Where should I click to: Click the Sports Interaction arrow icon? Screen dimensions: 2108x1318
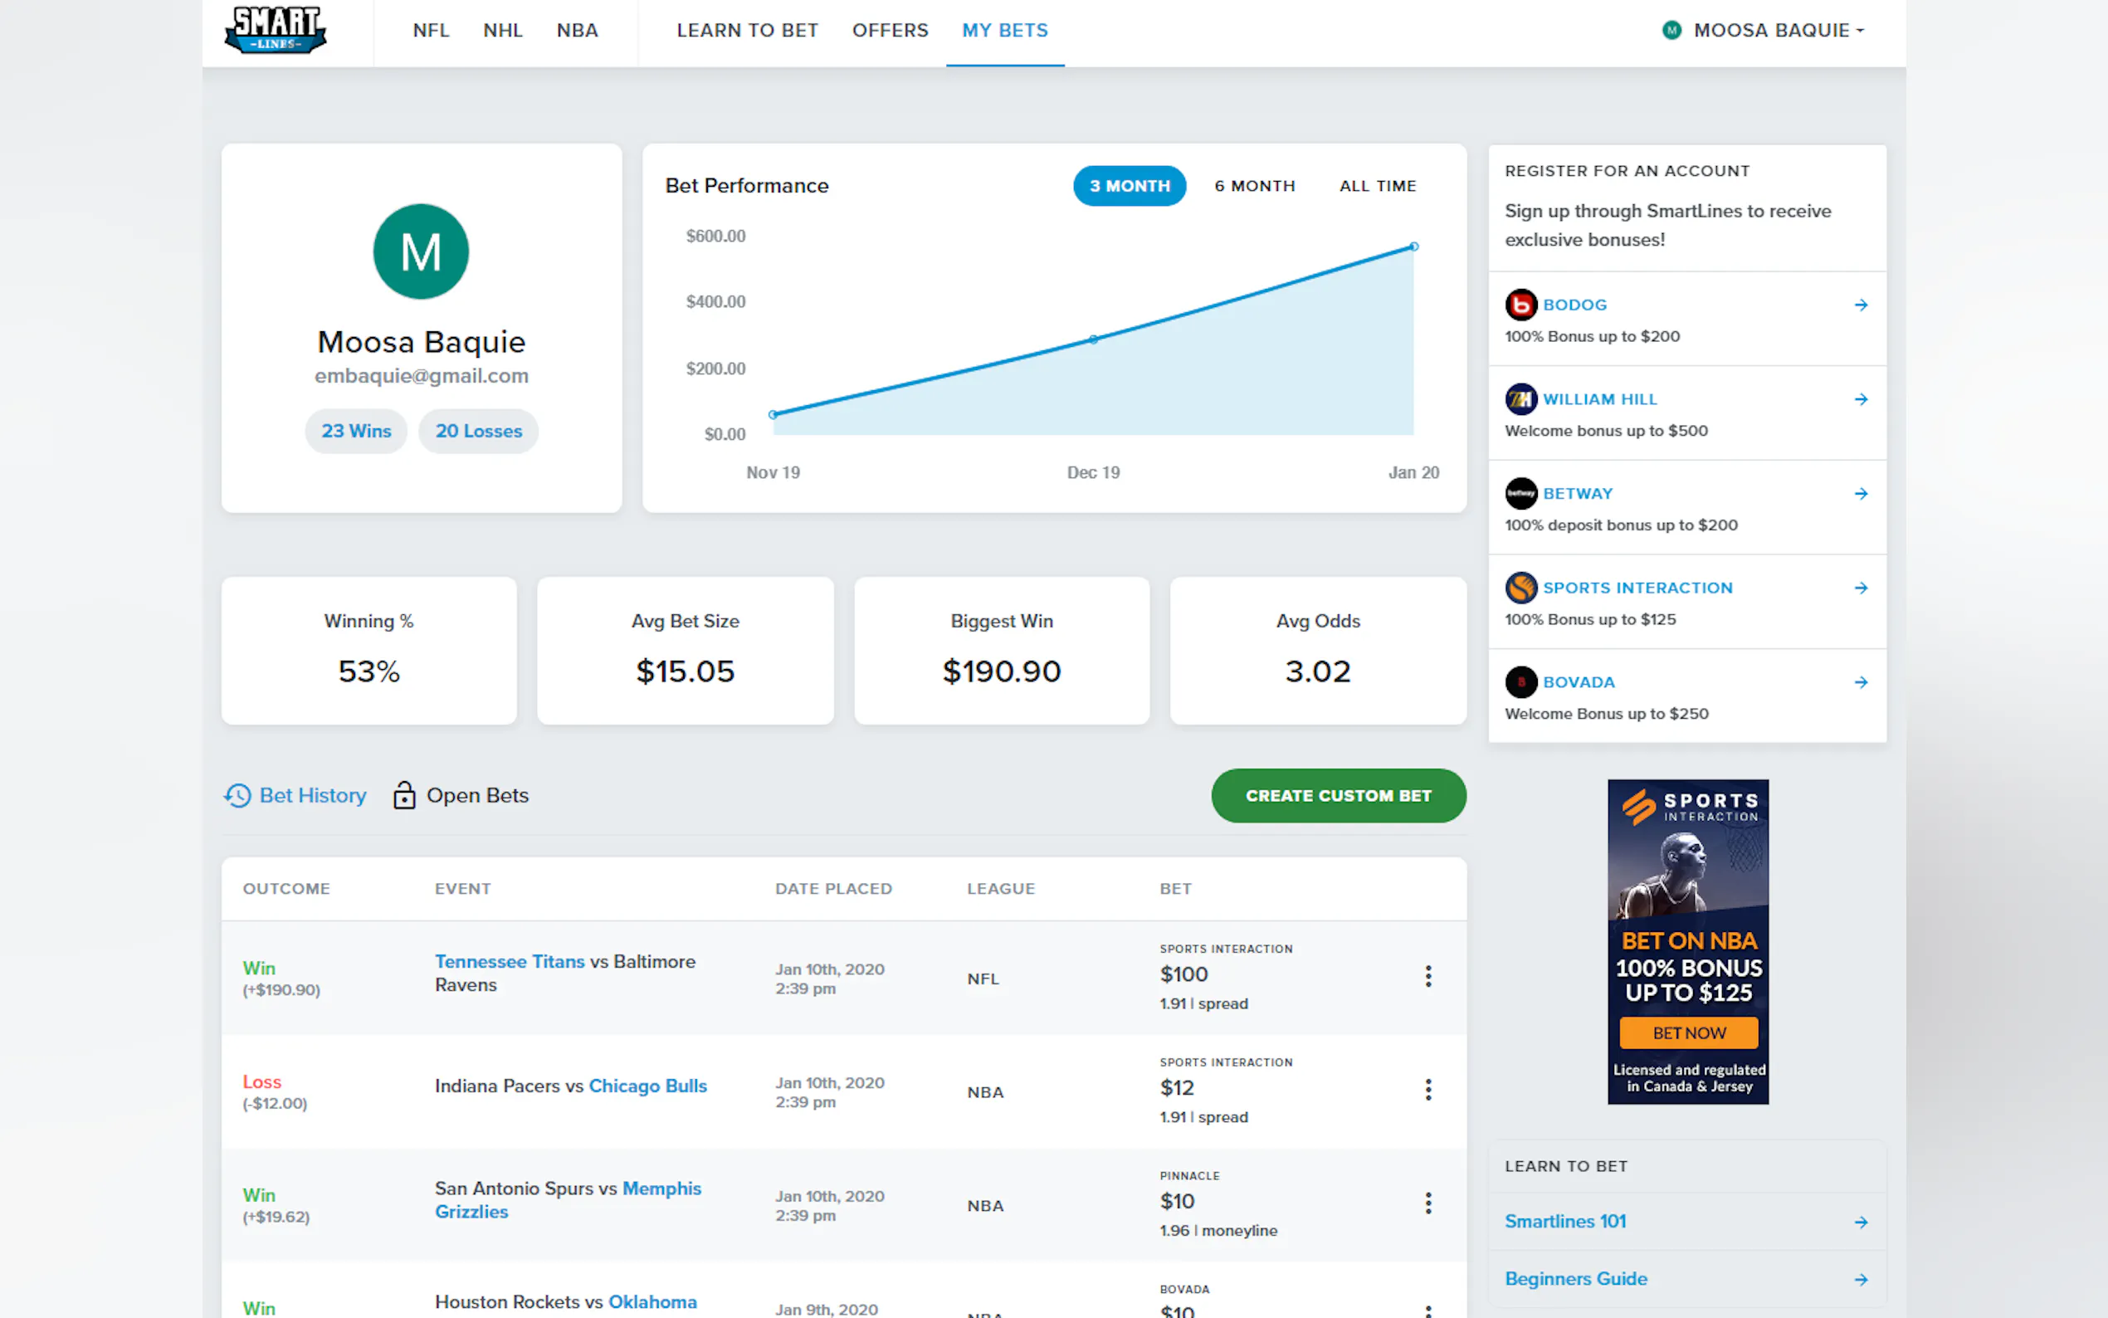(x=1861, y=588)
